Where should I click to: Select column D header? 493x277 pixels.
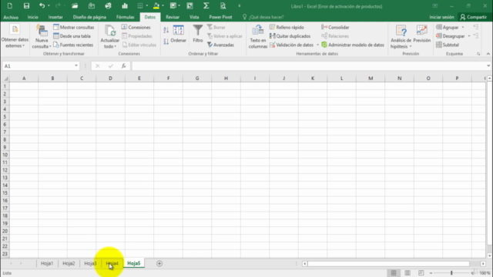110,78
